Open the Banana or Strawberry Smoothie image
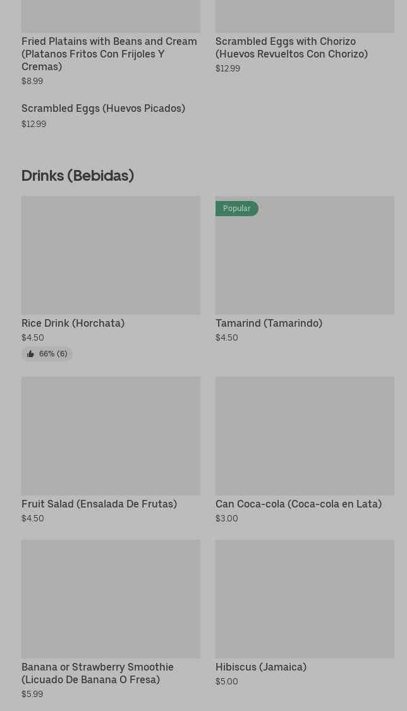This screenshot has width=407, height=711. 111,599
